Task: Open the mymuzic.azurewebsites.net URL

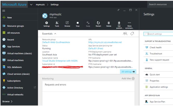Action: pyautogui.click(x=105, y=42)
